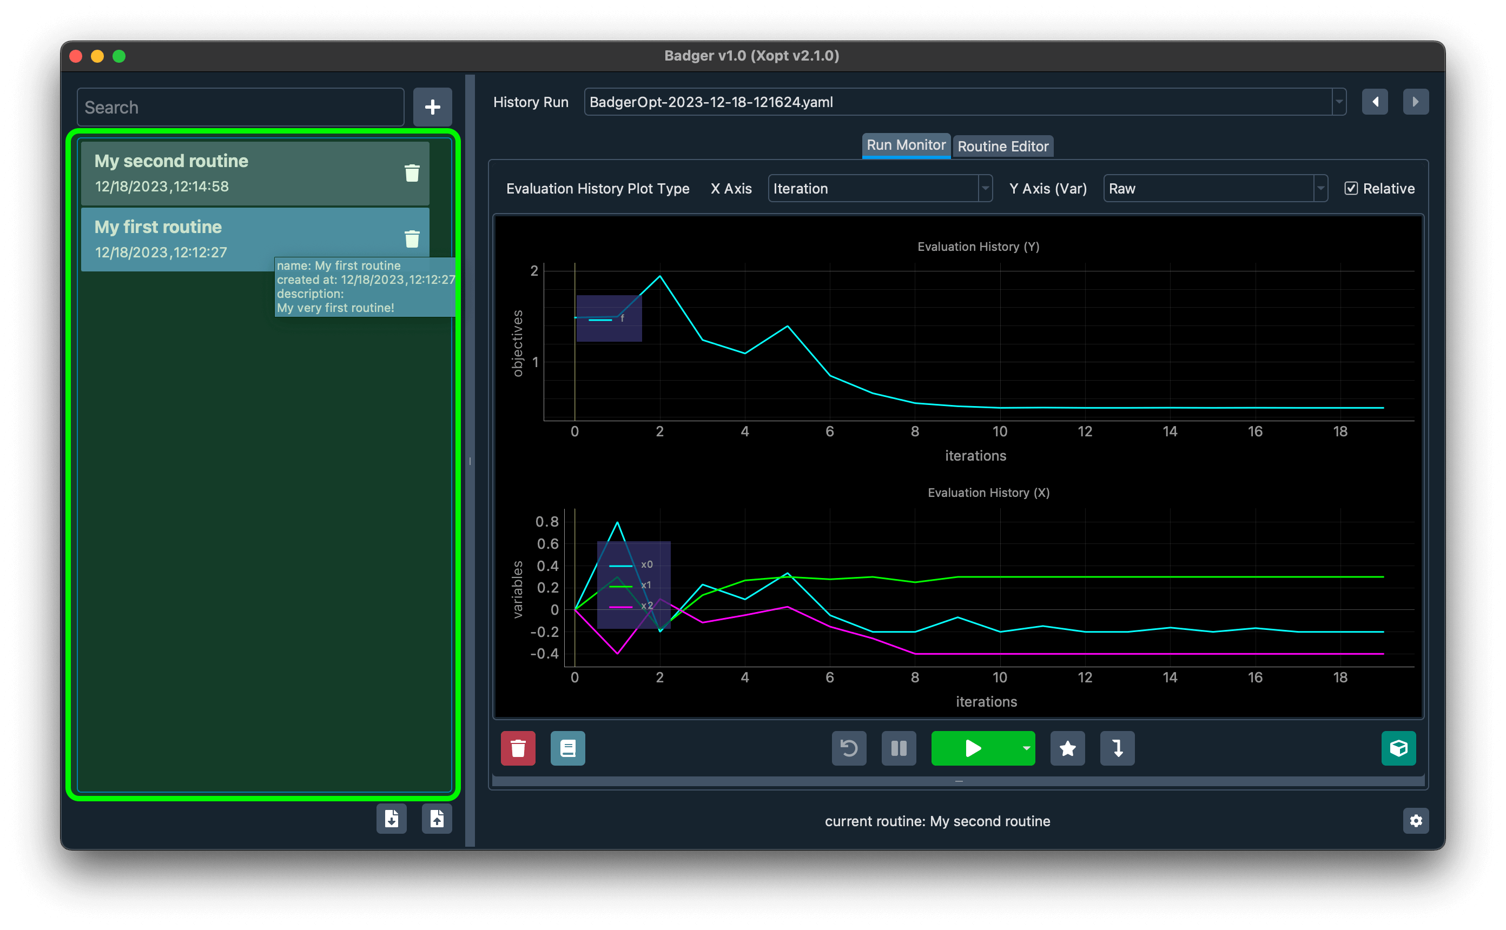1506x930 pixels.
Task: Click the macOS yellow minimize window button
Action: coord(97,56)
